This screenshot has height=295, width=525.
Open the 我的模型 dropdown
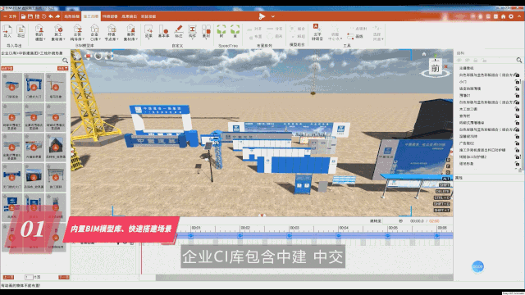[x=39, y=33]
